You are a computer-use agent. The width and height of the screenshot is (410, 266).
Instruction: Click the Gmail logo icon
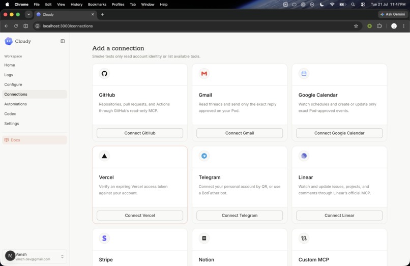tap(204, 74)
